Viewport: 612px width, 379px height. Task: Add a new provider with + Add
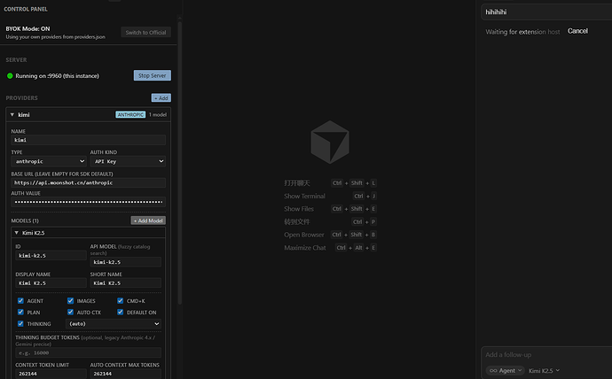coord(161,98)
